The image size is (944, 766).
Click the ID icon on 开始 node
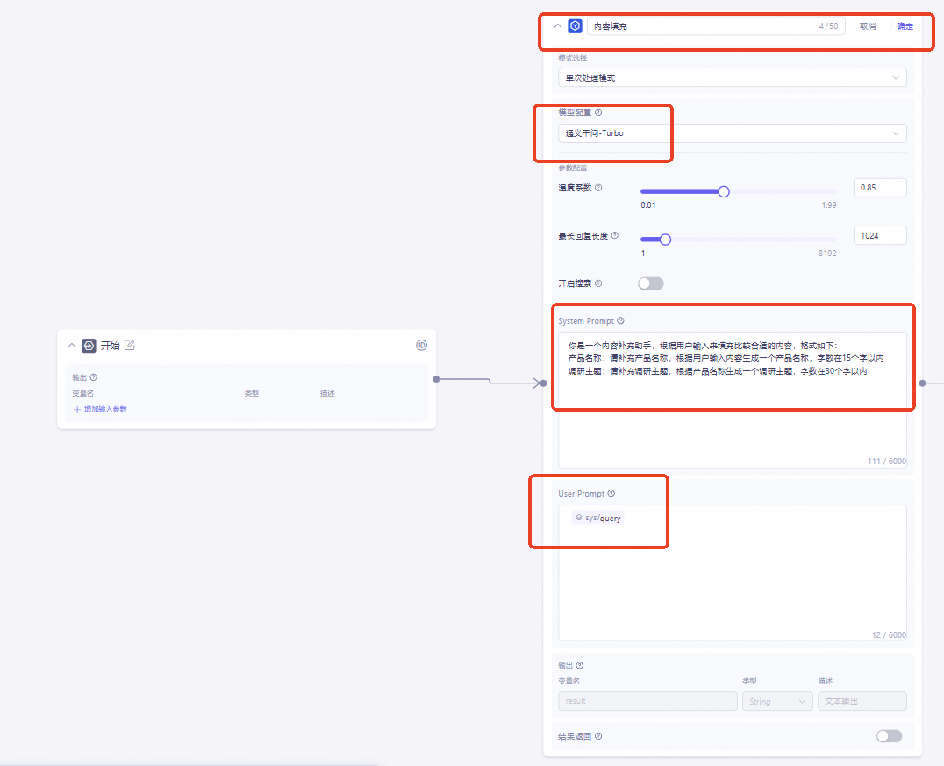[421, 345]
